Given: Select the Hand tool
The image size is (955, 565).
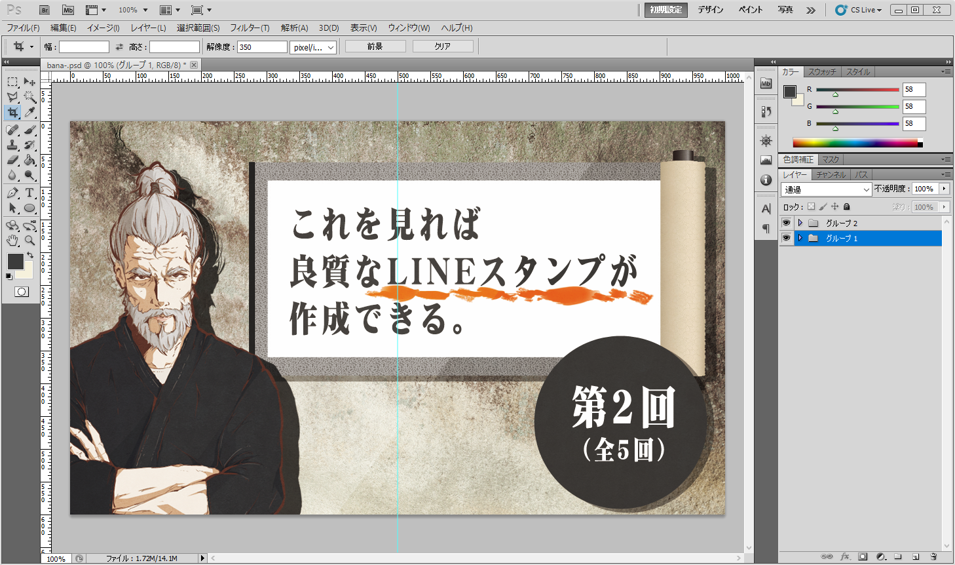Looking at the screenshot, I should coord(12,241).
